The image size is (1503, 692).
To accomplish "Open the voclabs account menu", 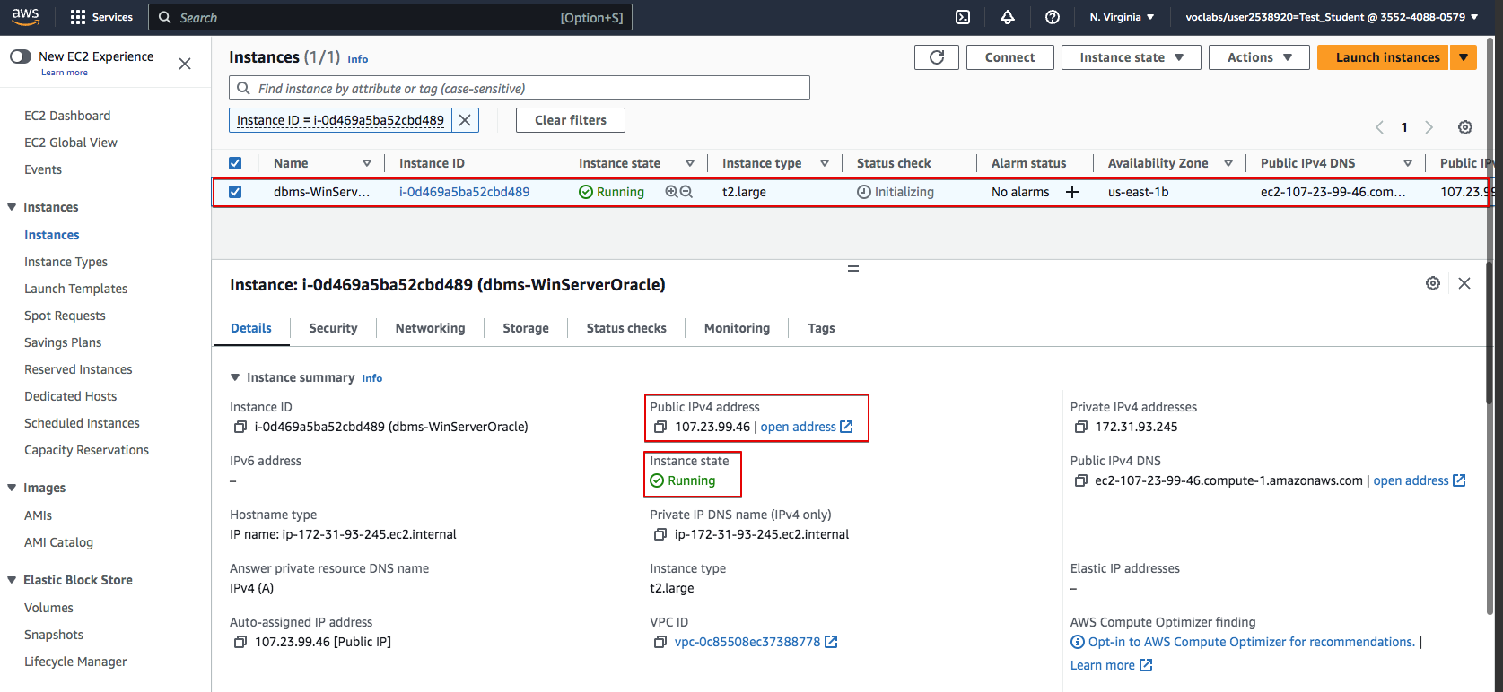I will [x=1332, y=17].
